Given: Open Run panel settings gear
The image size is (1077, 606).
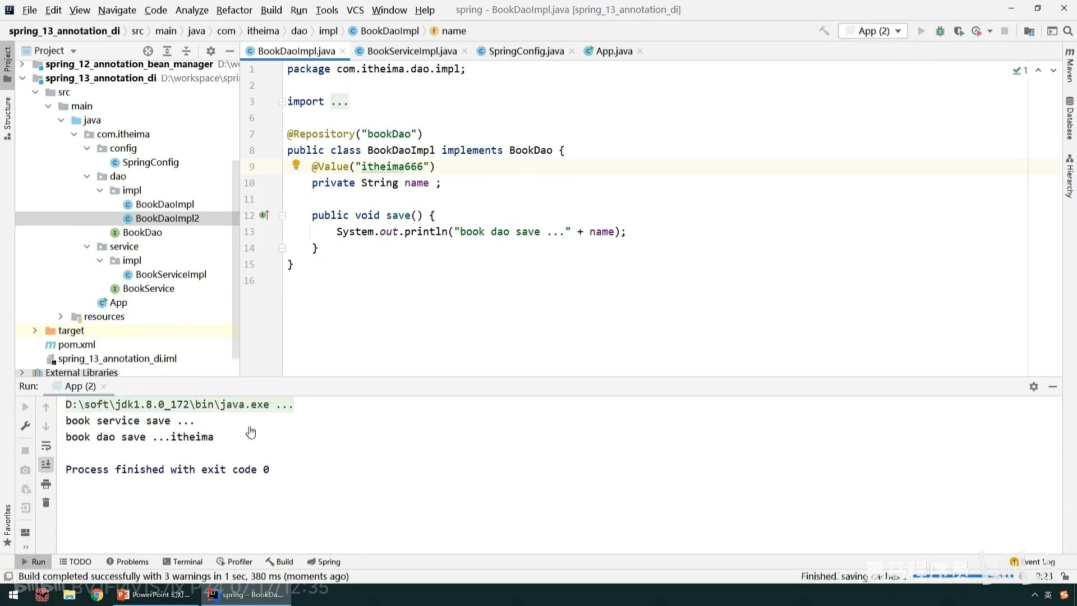Looking at the screenshot, I should [x=1034, y=387].
